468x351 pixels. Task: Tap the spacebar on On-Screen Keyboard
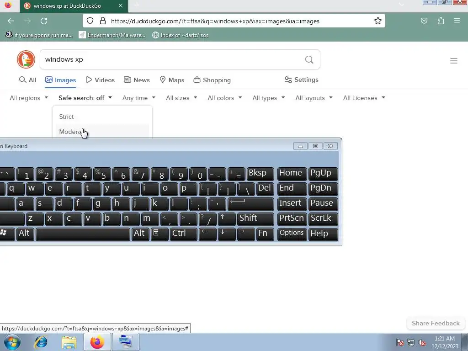pos(83,234)
